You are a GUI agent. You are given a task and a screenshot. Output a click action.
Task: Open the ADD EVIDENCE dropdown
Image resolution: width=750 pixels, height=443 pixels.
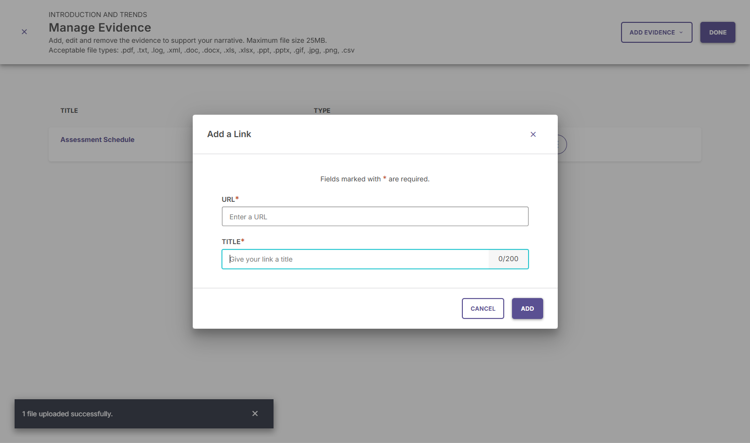tap(656, 32)
